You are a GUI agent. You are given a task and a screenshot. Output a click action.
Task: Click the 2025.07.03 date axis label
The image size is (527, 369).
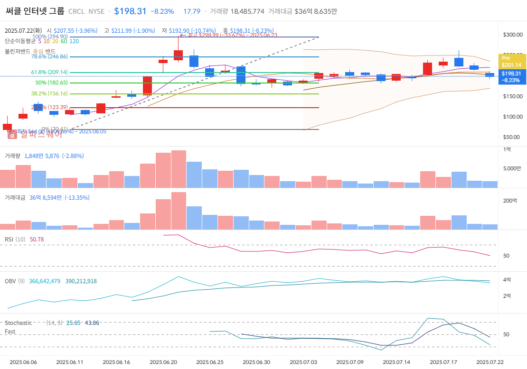click(x=303, y=362)
